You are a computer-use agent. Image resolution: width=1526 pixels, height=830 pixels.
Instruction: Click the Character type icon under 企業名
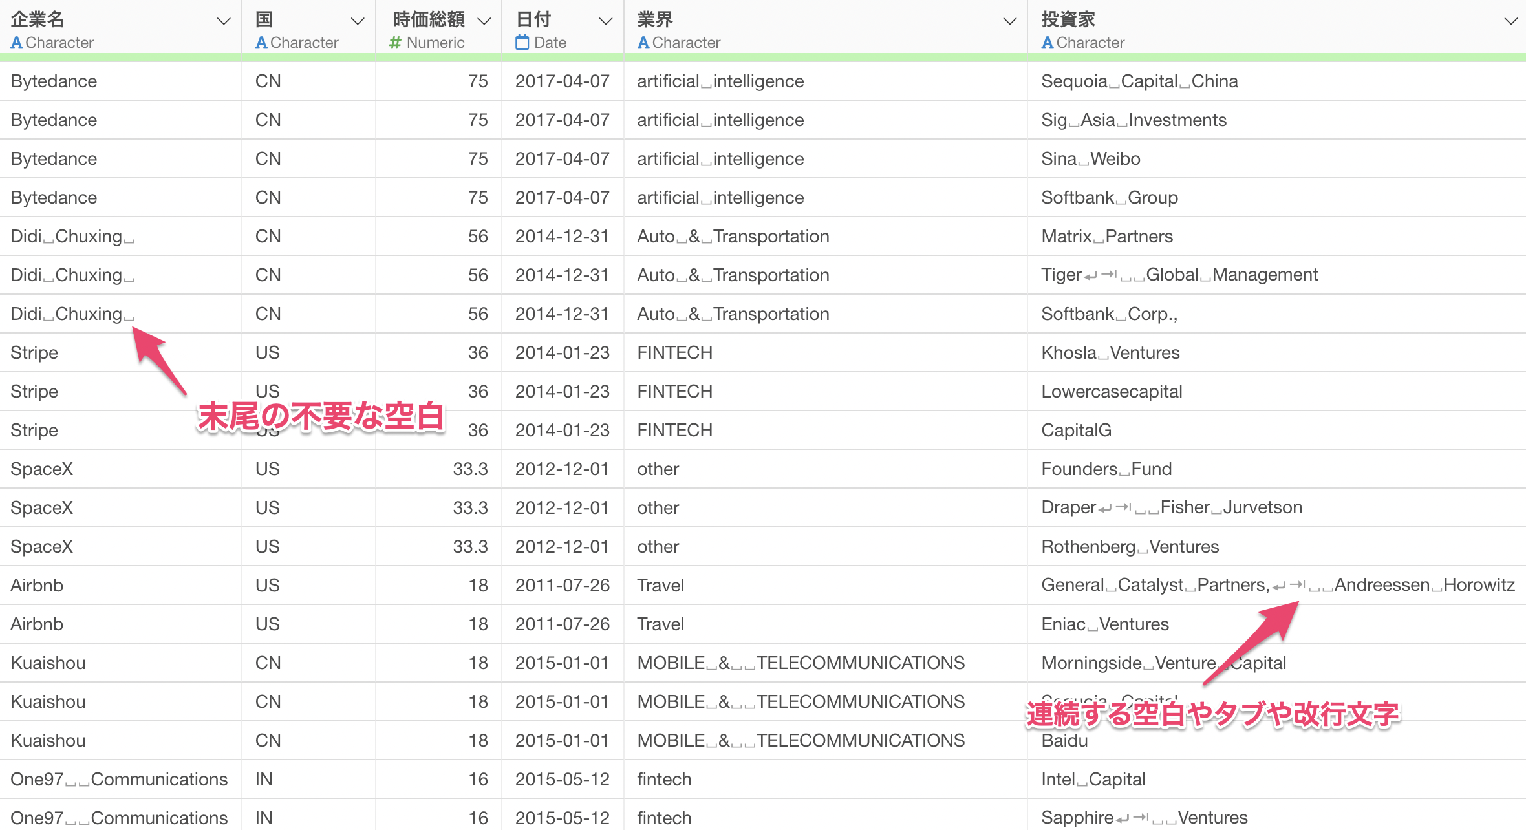pos(17,43)
